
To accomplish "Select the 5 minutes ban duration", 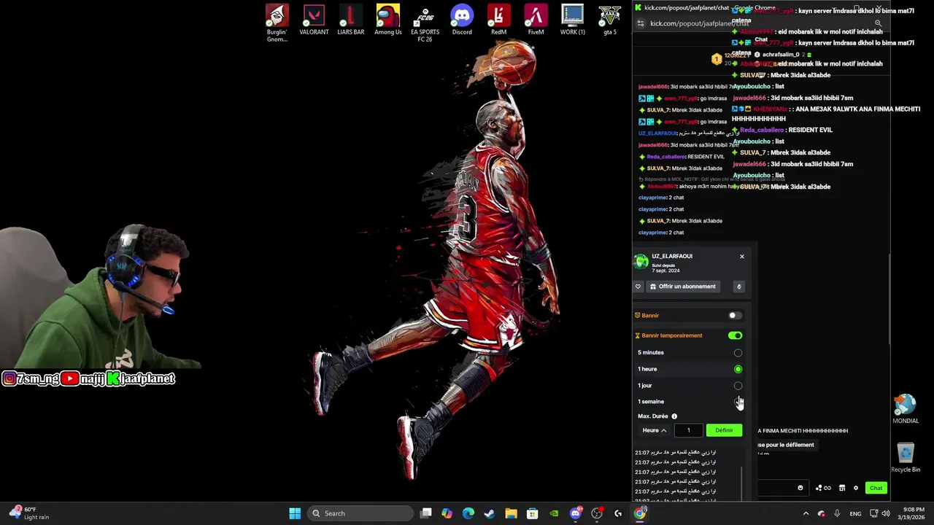I will point(738,353).
